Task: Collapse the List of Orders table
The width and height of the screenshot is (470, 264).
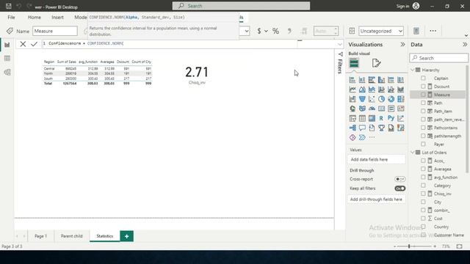Action: tap(413, 153)
